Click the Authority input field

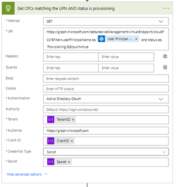pyautogui.click(x=106, y=110)
